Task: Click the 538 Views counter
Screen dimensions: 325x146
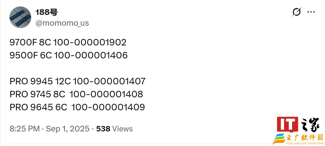Action: 115,129
